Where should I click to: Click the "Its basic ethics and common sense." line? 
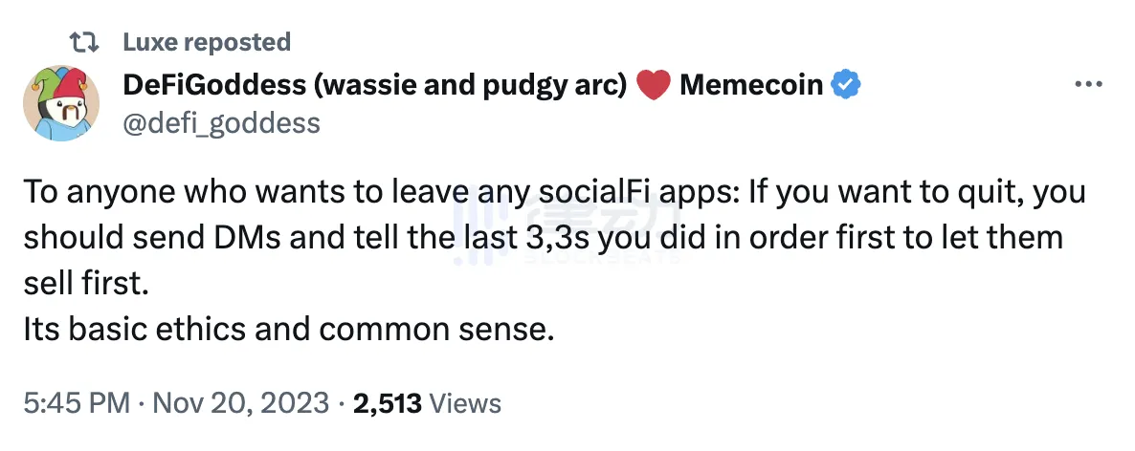[287, 329]
